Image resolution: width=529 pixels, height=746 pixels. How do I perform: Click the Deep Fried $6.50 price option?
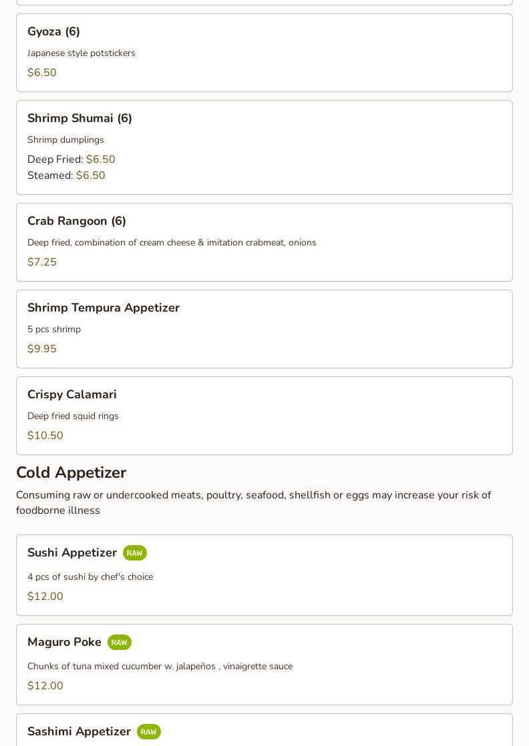click(71, 159)
